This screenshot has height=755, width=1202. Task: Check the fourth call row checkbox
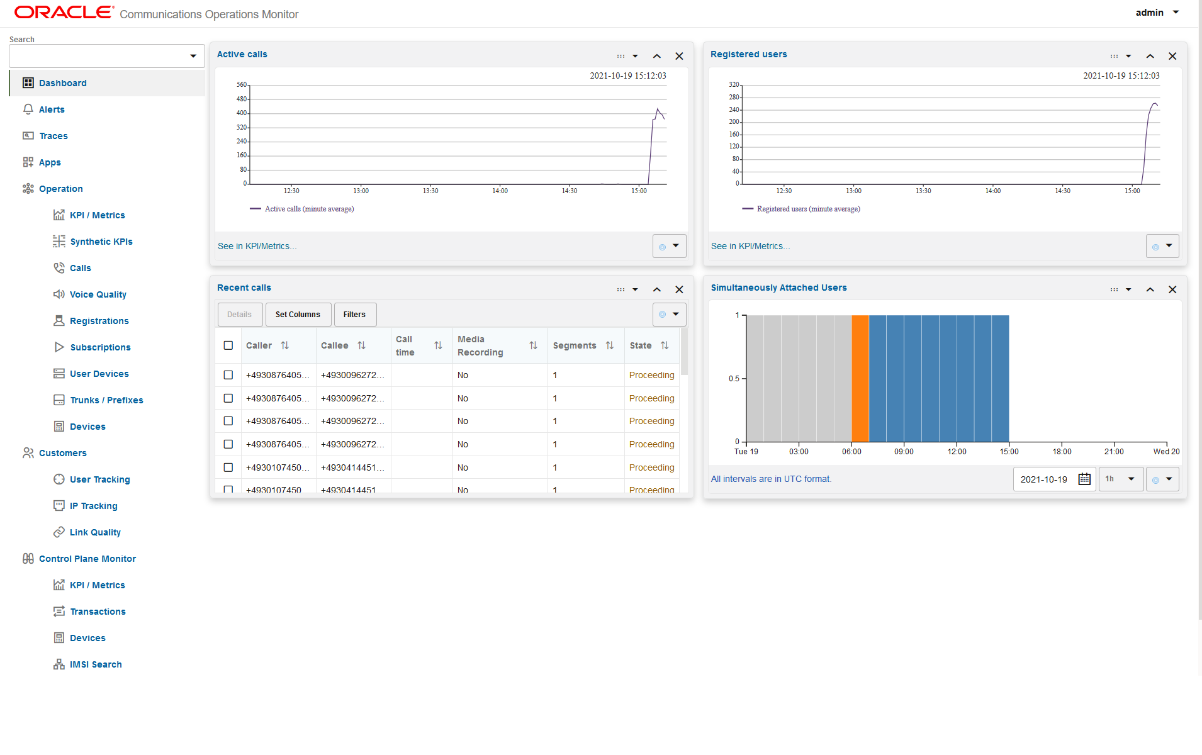pyautogui.click(x=228, y=444)
